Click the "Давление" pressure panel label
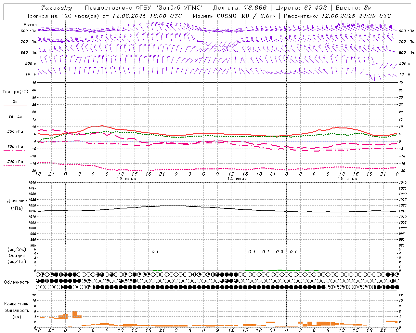 coord(17,201)
